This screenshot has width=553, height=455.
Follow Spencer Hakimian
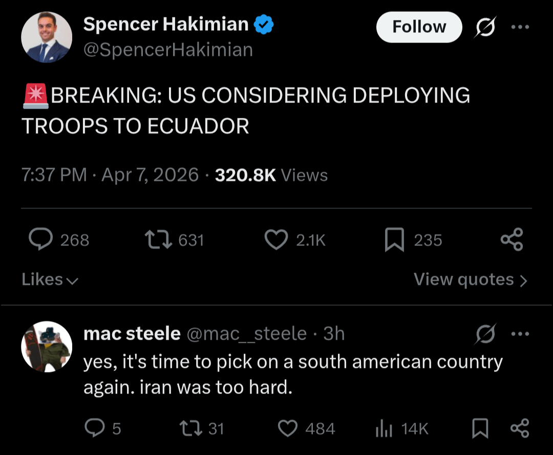(419, 27)
